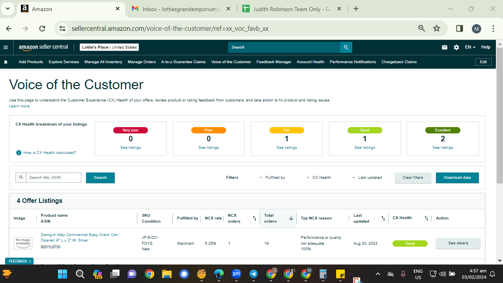The height and width of the screenshot is (283, 503).
Task: Open Telegram from the taskbar
Action: [254, 274]
